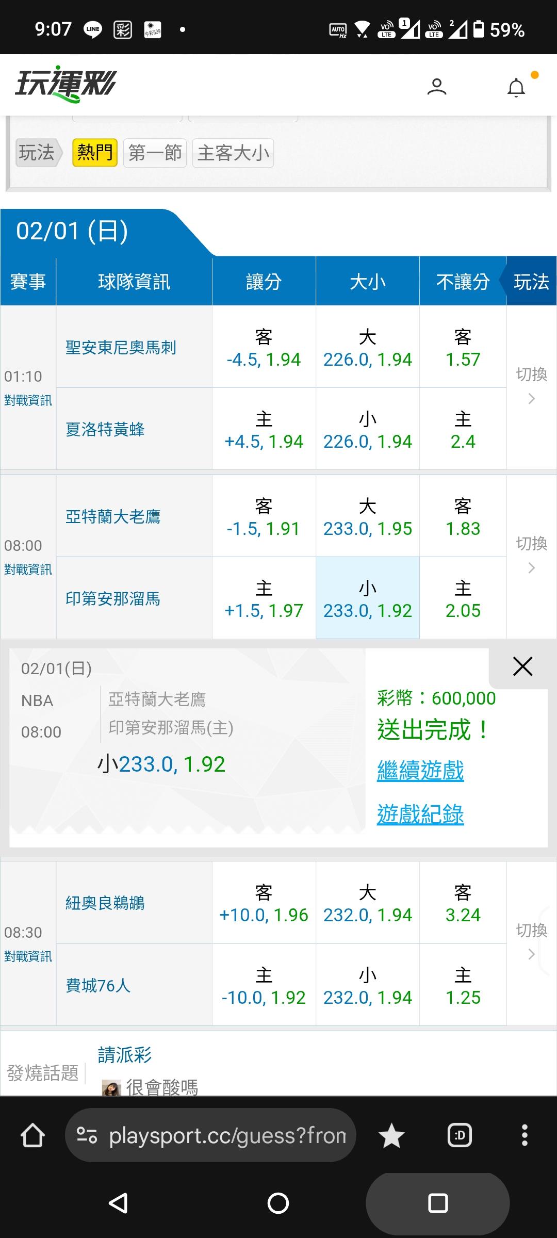Screen dimensions: 557x1238
Task: Open the browser tab switcher
Action: (x=460, y=1135)
